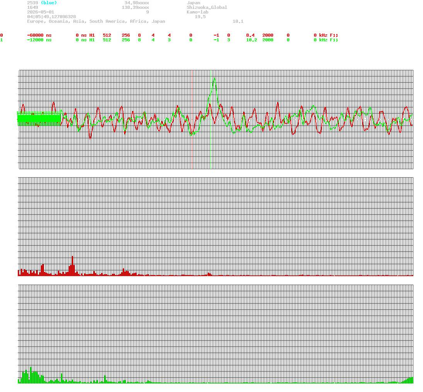Viewport: 423px width, 392px height.
Task: Click "0 ns H1" in the green channel row
Action: pyautogui.click(x=85, y=40)
